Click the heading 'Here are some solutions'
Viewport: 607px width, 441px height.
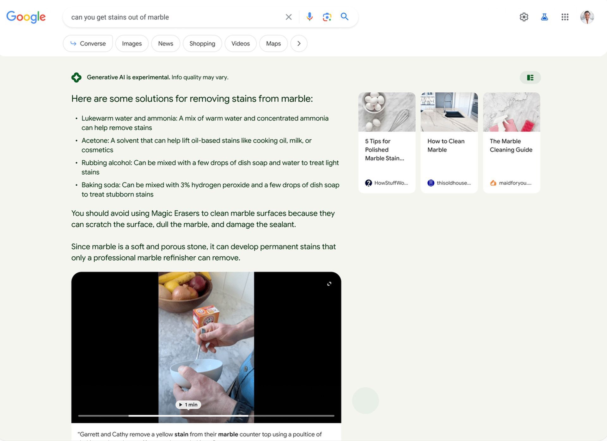click(192, 99)
